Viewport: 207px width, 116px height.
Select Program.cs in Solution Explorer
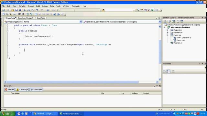178,43
